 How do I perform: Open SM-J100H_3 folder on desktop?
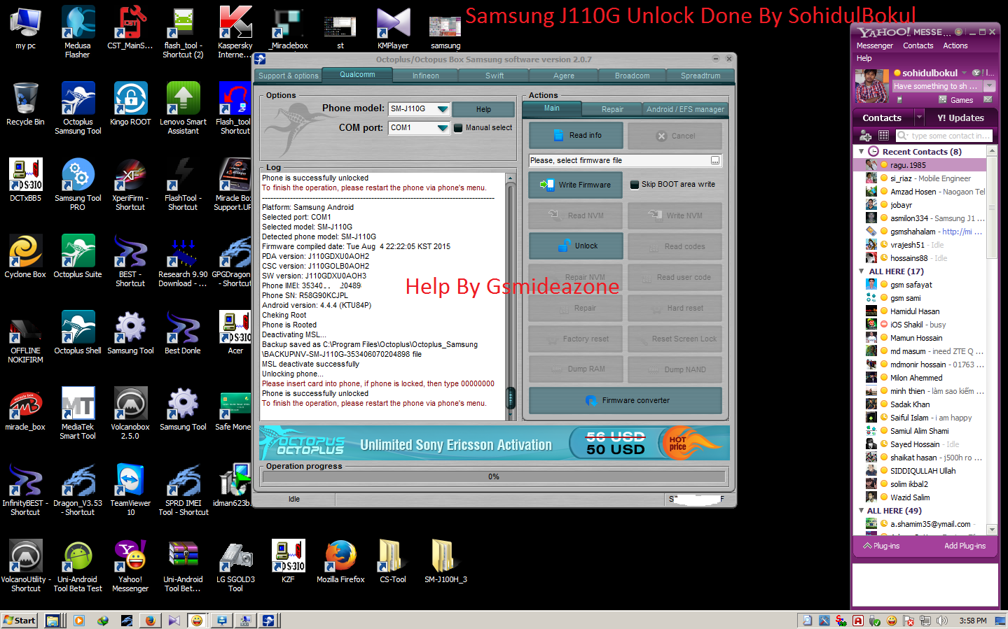click(446, 561)
